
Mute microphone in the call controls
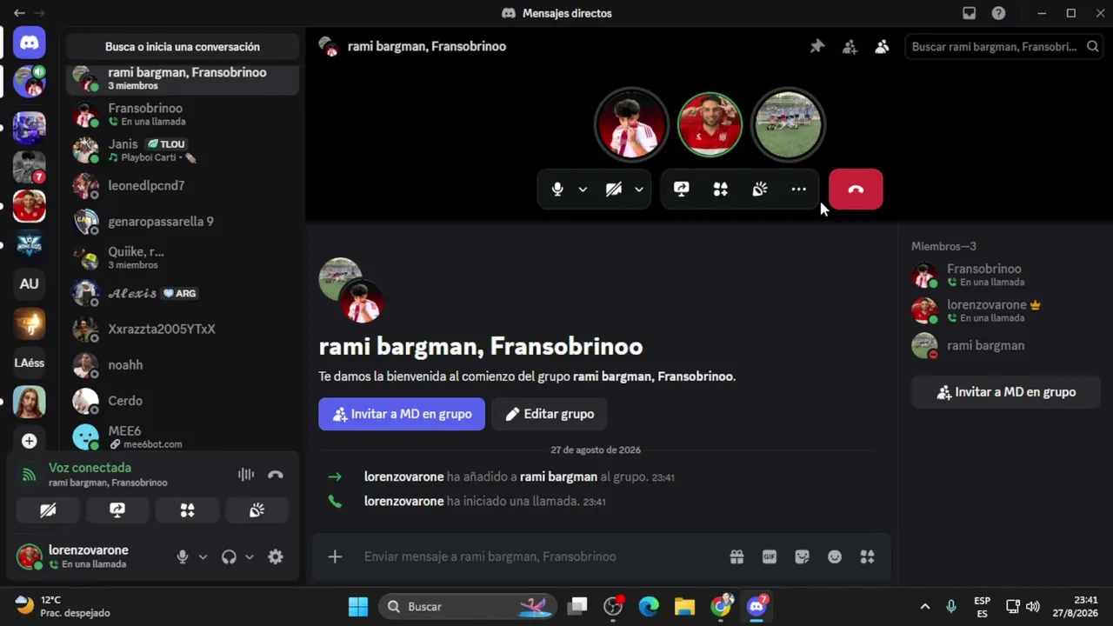[557, 190]
